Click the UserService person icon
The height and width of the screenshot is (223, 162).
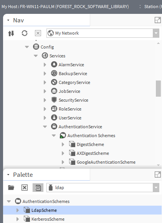[54, 117]
